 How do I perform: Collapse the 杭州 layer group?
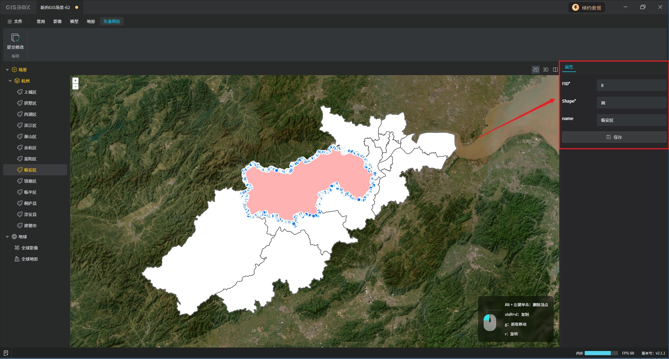click(x=10, y=81)
